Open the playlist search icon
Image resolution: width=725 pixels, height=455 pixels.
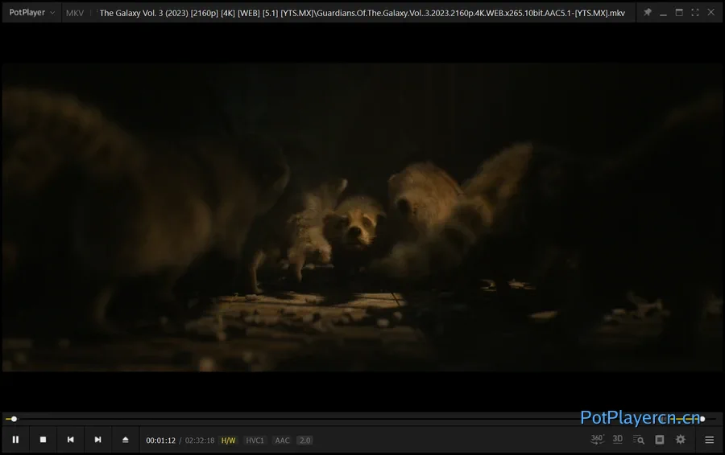click(x=639, y=440)
